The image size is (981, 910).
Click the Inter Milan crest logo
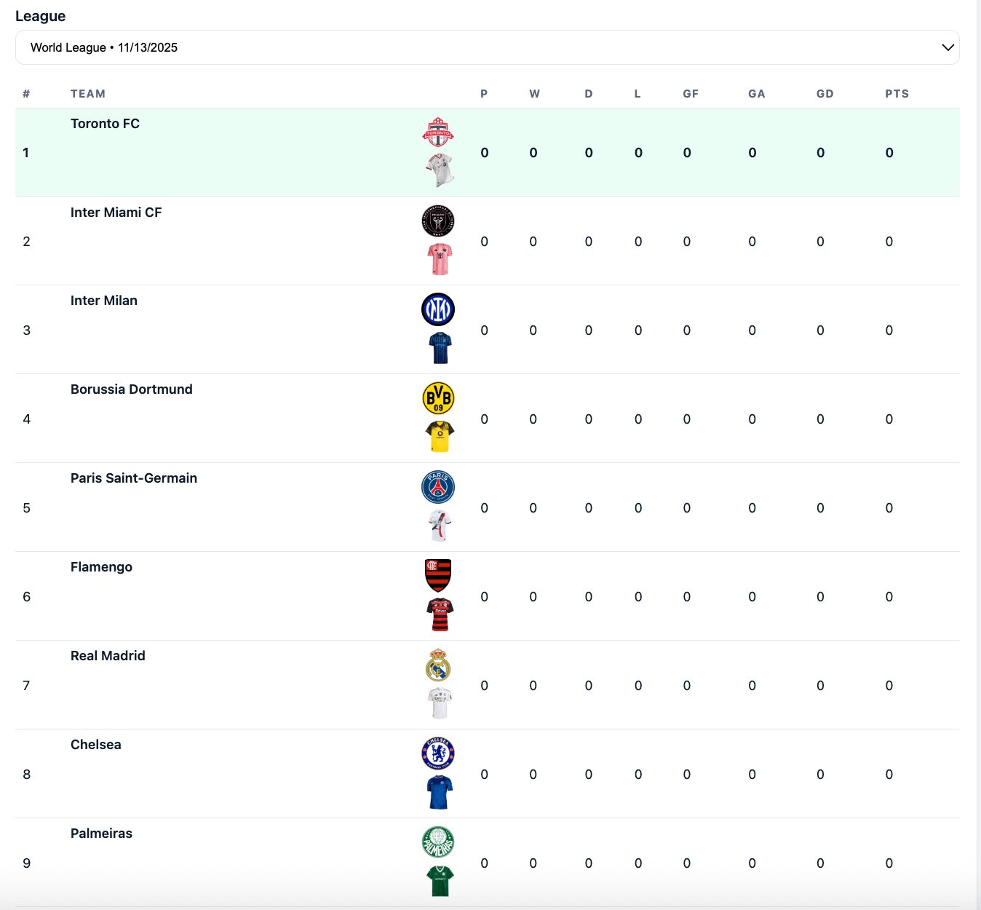tap(438, 309)
